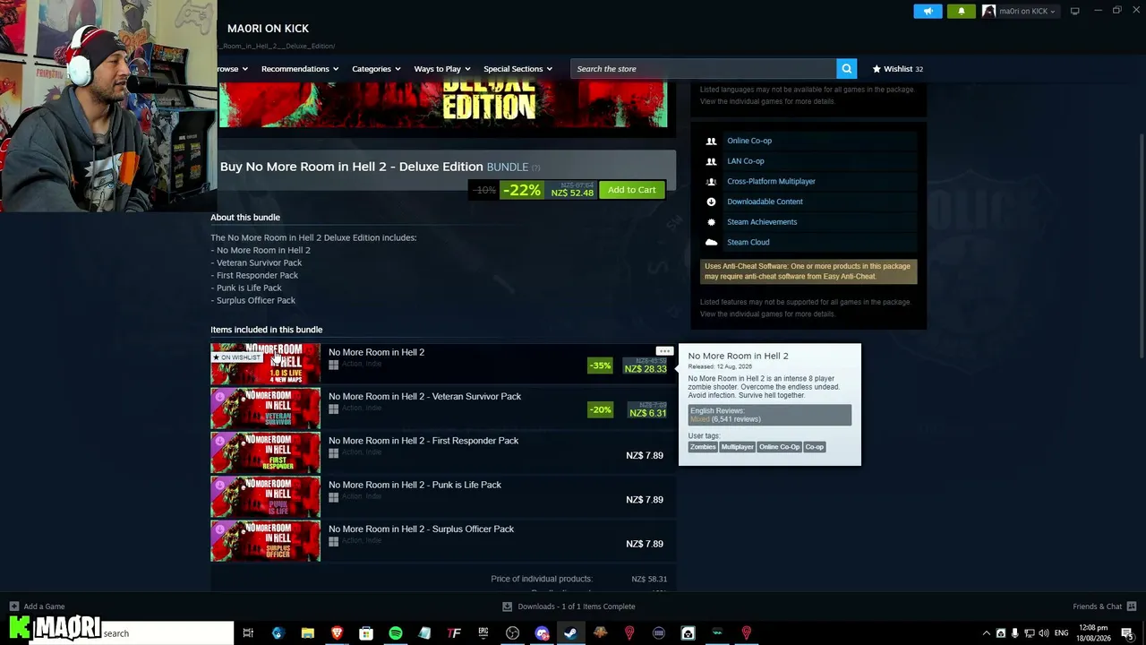The height and width of the screenshot is (645, 1146).
Task: Click the Multiplayer user tag
Action: pyautogui.click(x=738, y=447)
